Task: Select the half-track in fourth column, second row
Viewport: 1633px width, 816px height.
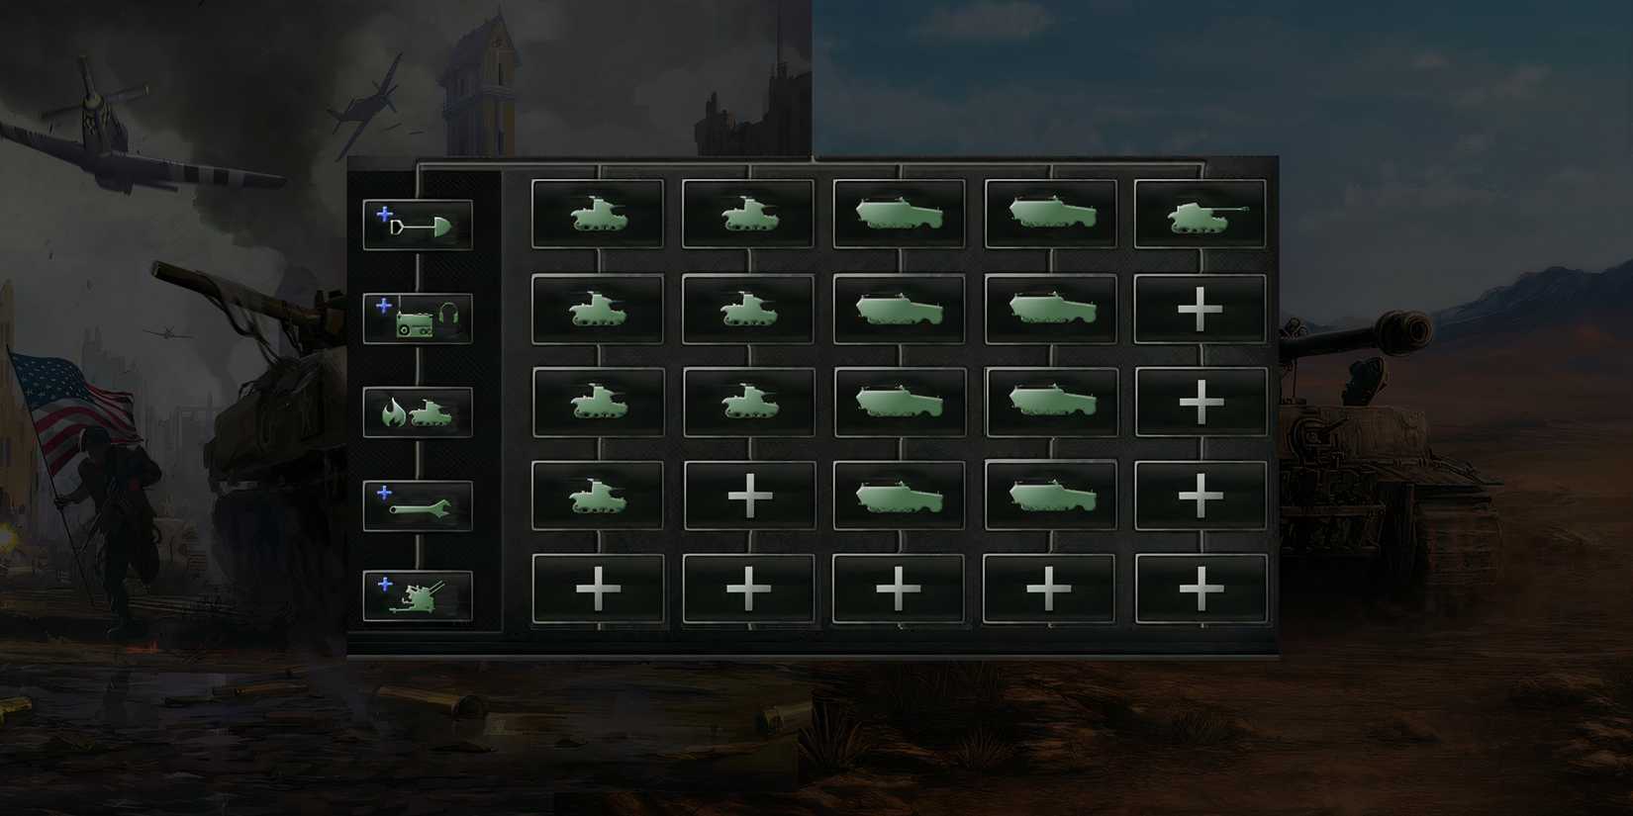Action: 1050,310
